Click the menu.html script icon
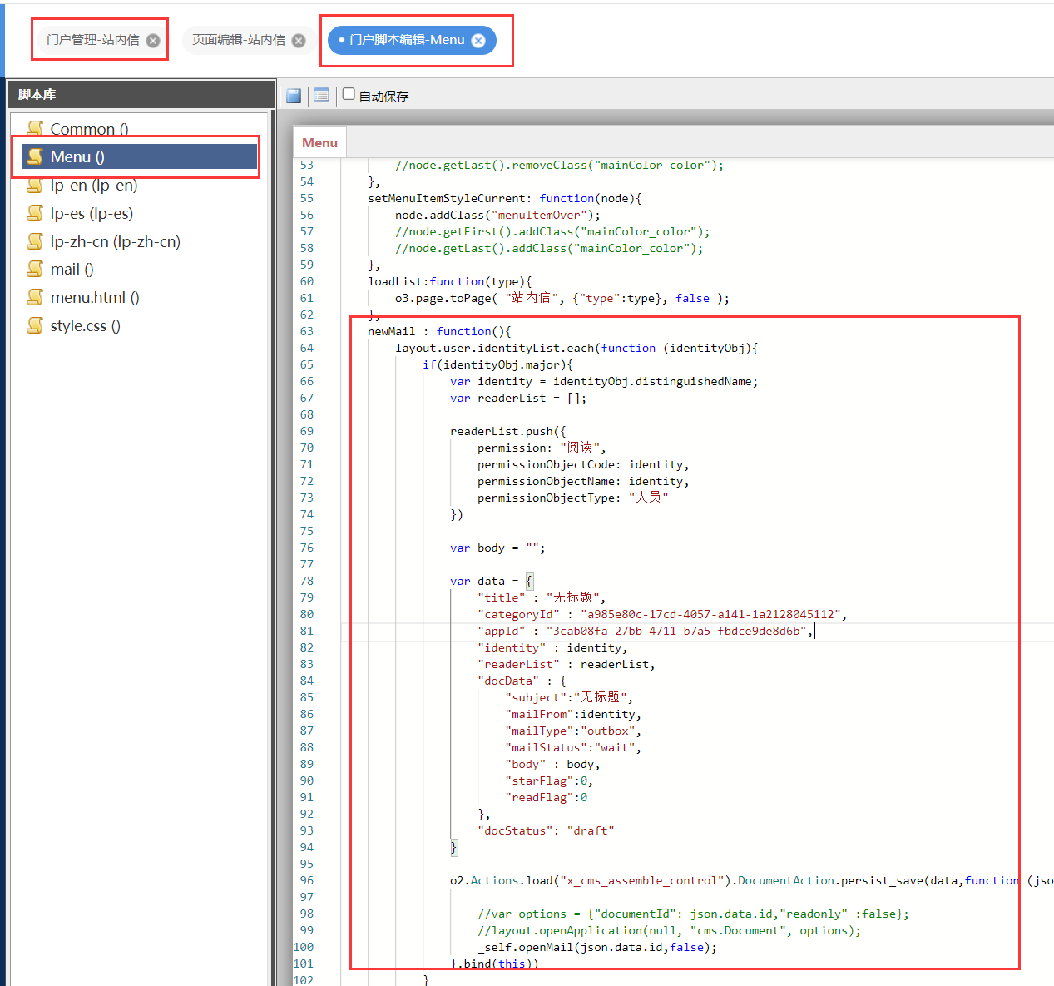Screen dimensions: 1054x986 (35, 297)
